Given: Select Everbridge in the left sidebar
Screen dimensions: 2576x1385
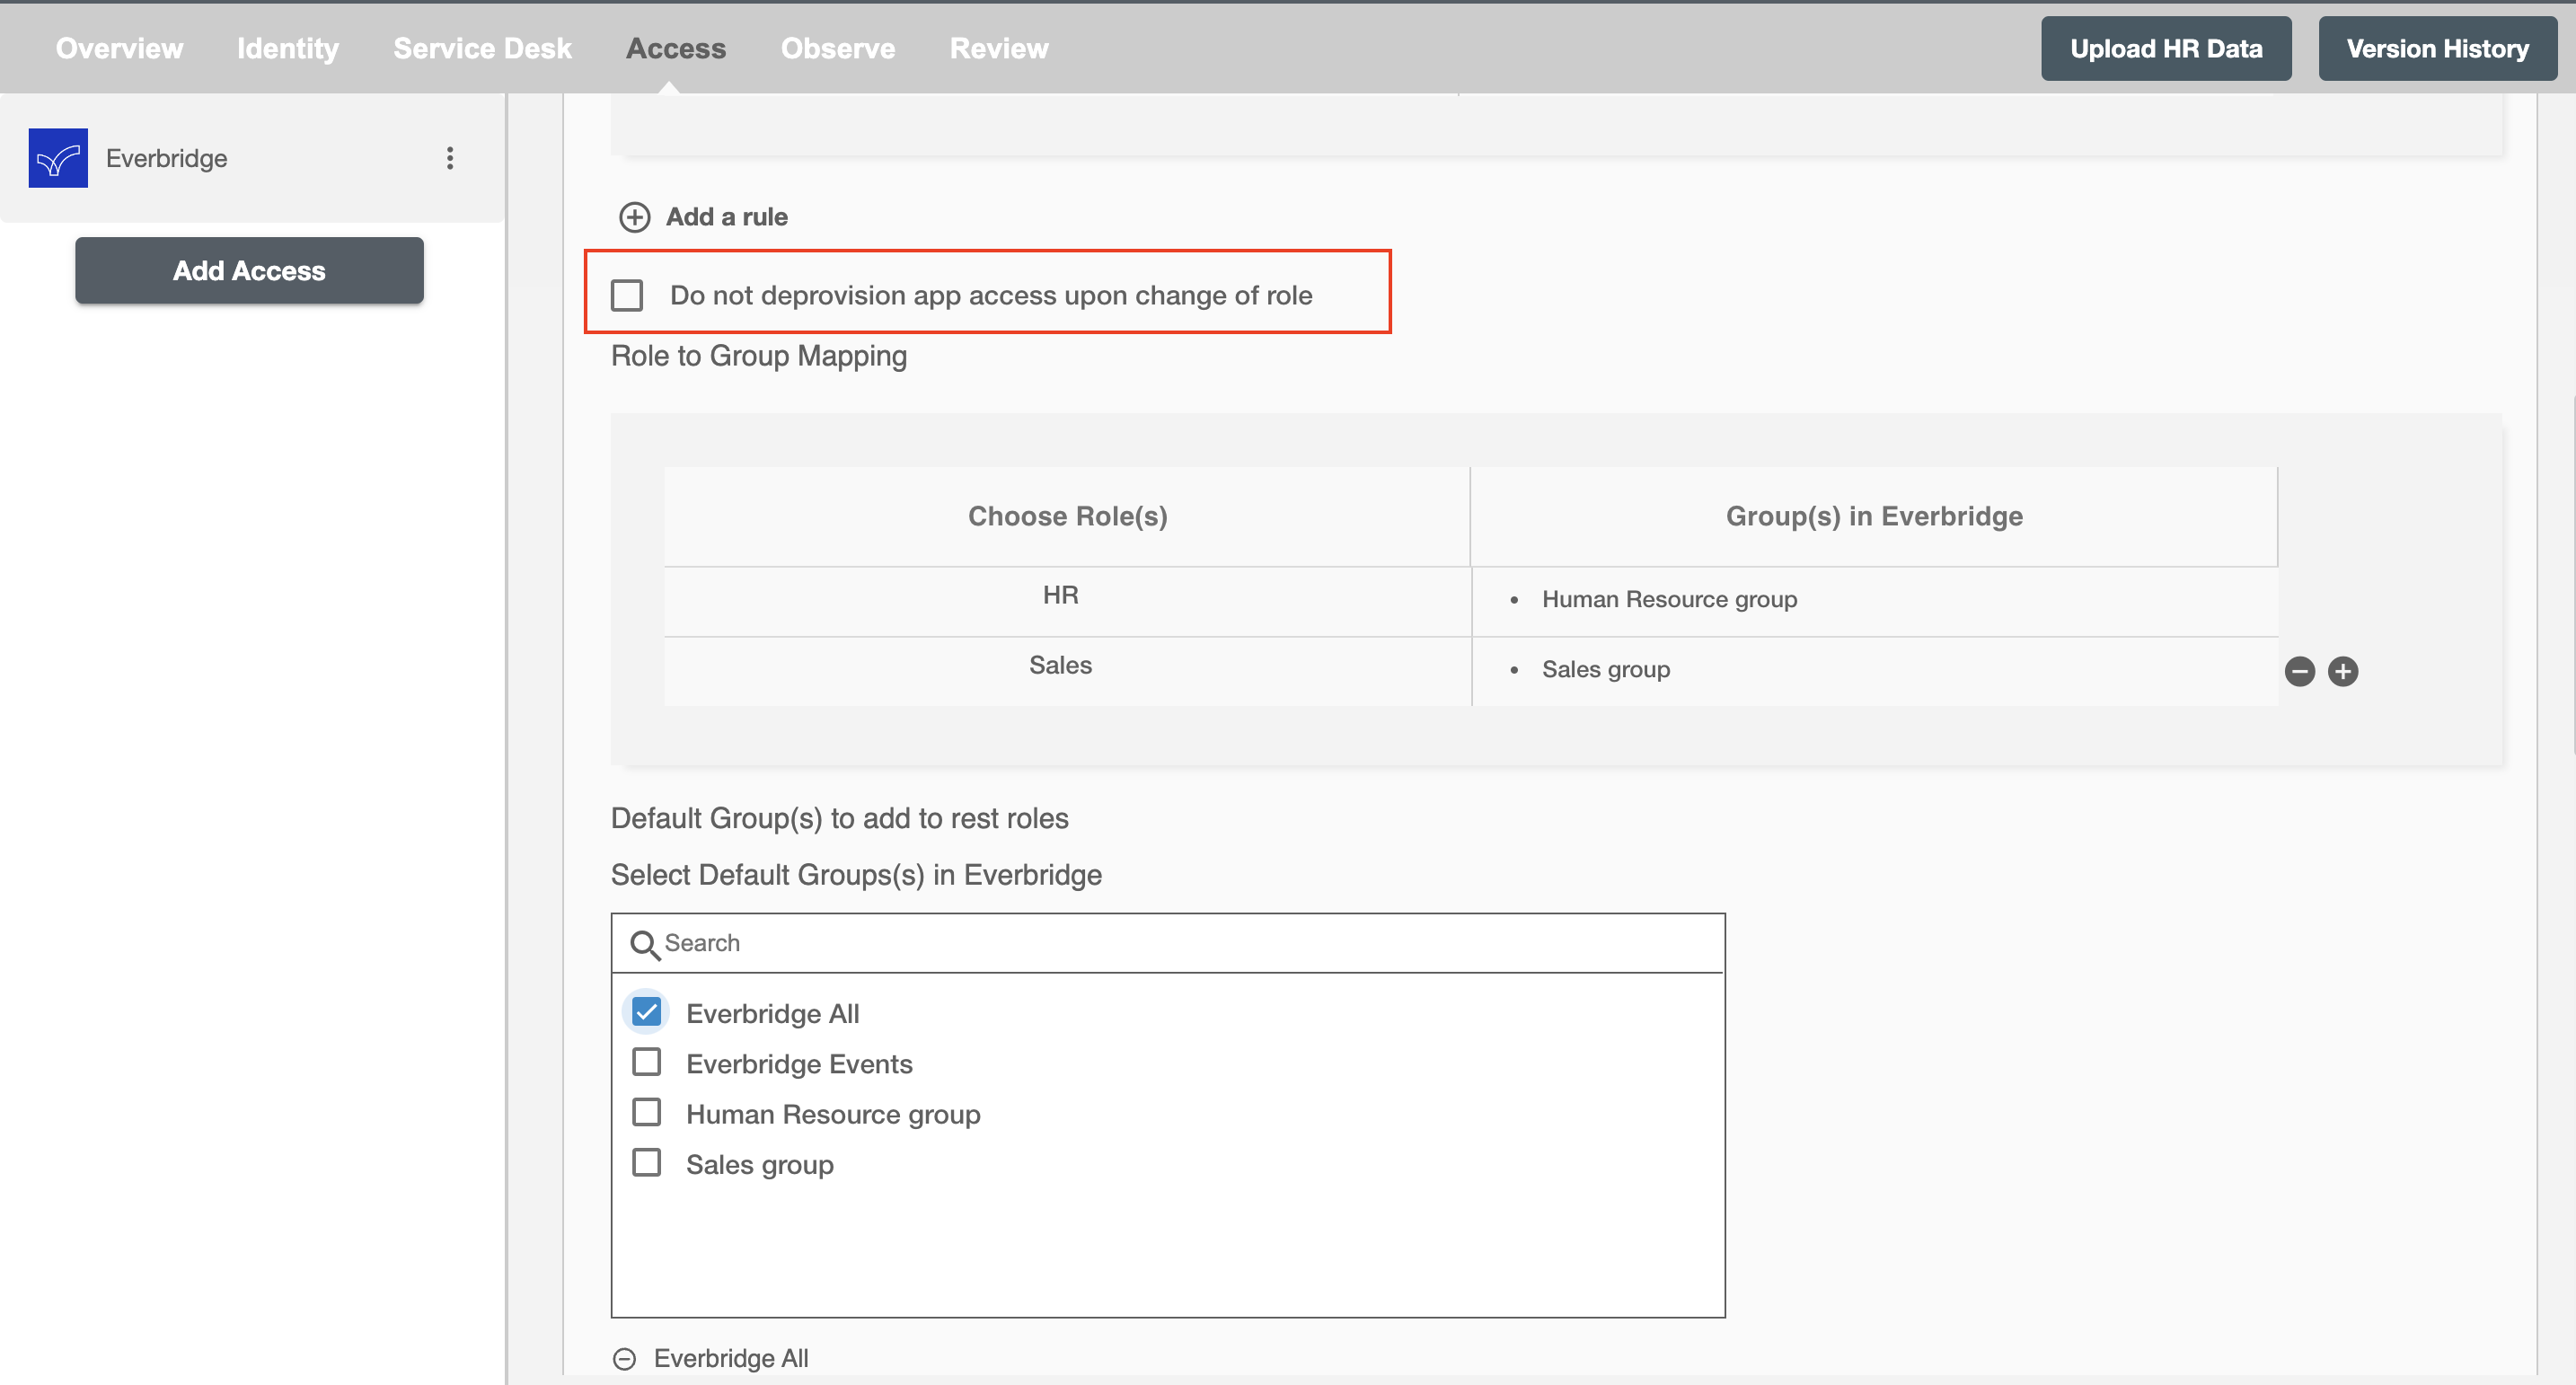Looking at the screenshot, I should tap(252, 158).
